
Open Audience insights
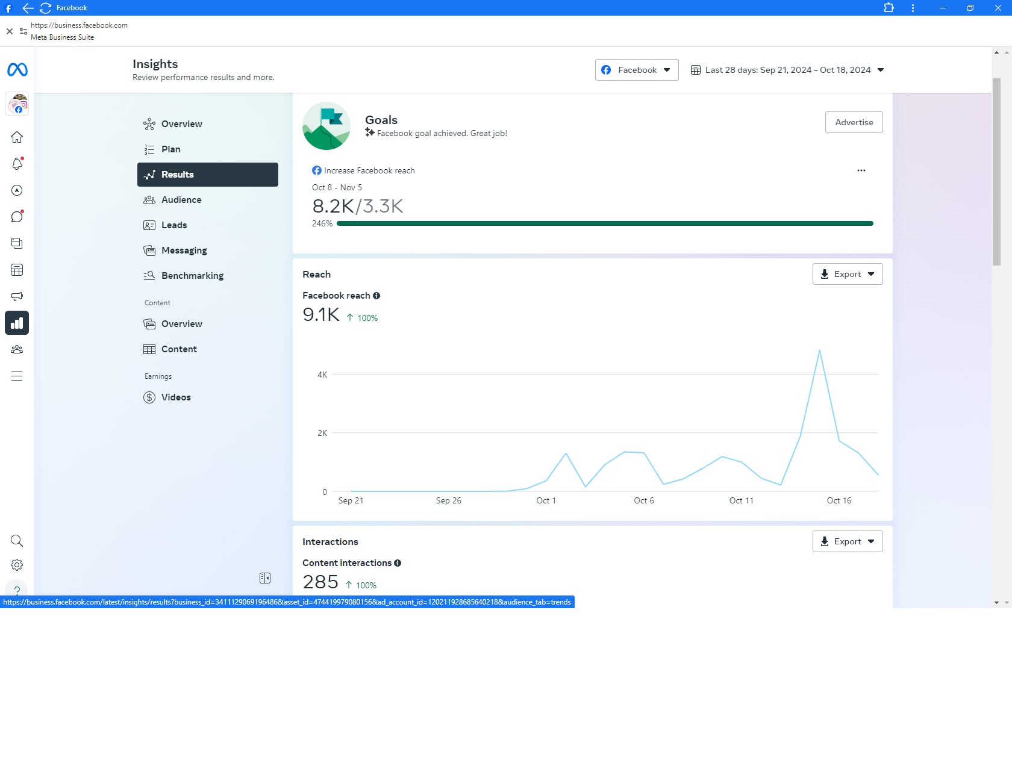click(x=208, y=200)
